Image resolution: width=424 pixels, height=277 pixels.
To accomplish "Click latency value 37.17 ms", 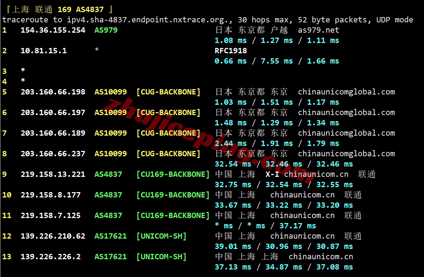I will point(298,226).
